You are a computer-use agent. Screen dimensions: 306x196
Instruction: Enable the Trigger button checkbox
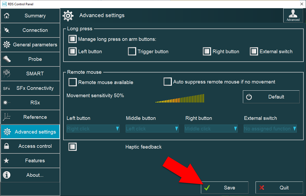click(x=132, y=51)
